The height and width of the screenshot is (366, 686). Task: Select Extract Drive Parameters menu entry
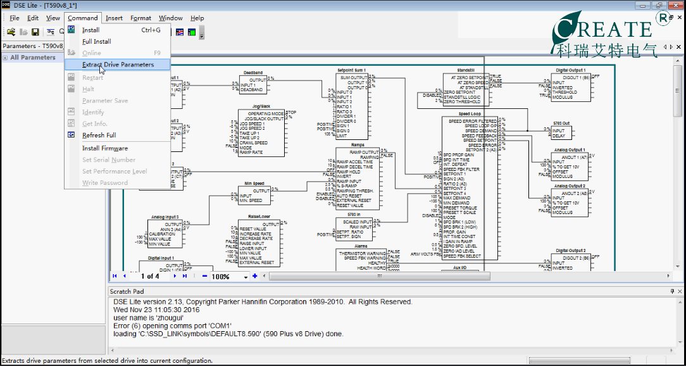pyautogui.click(x=117, y=65)
